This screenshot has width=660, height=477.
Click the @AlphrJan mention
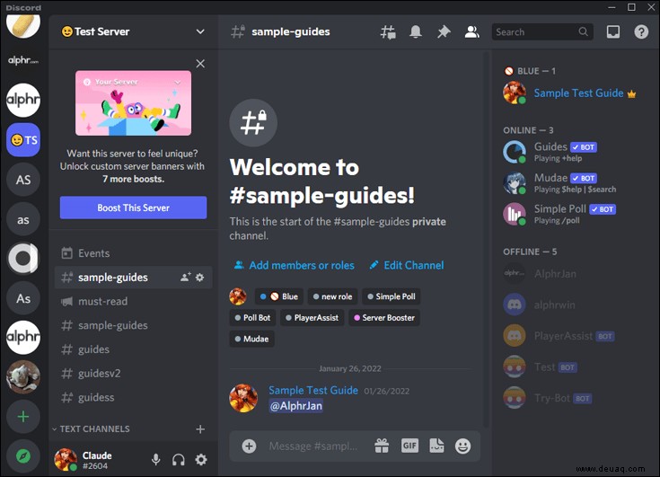(296, 406)
